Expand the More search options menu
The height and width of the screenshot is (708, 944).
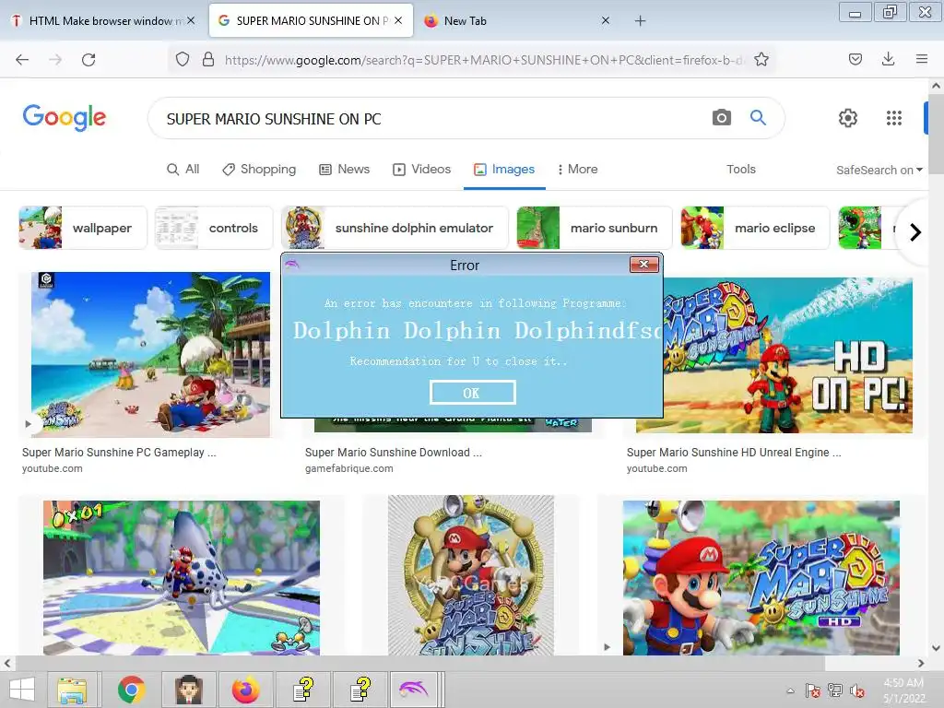[577, 170]
